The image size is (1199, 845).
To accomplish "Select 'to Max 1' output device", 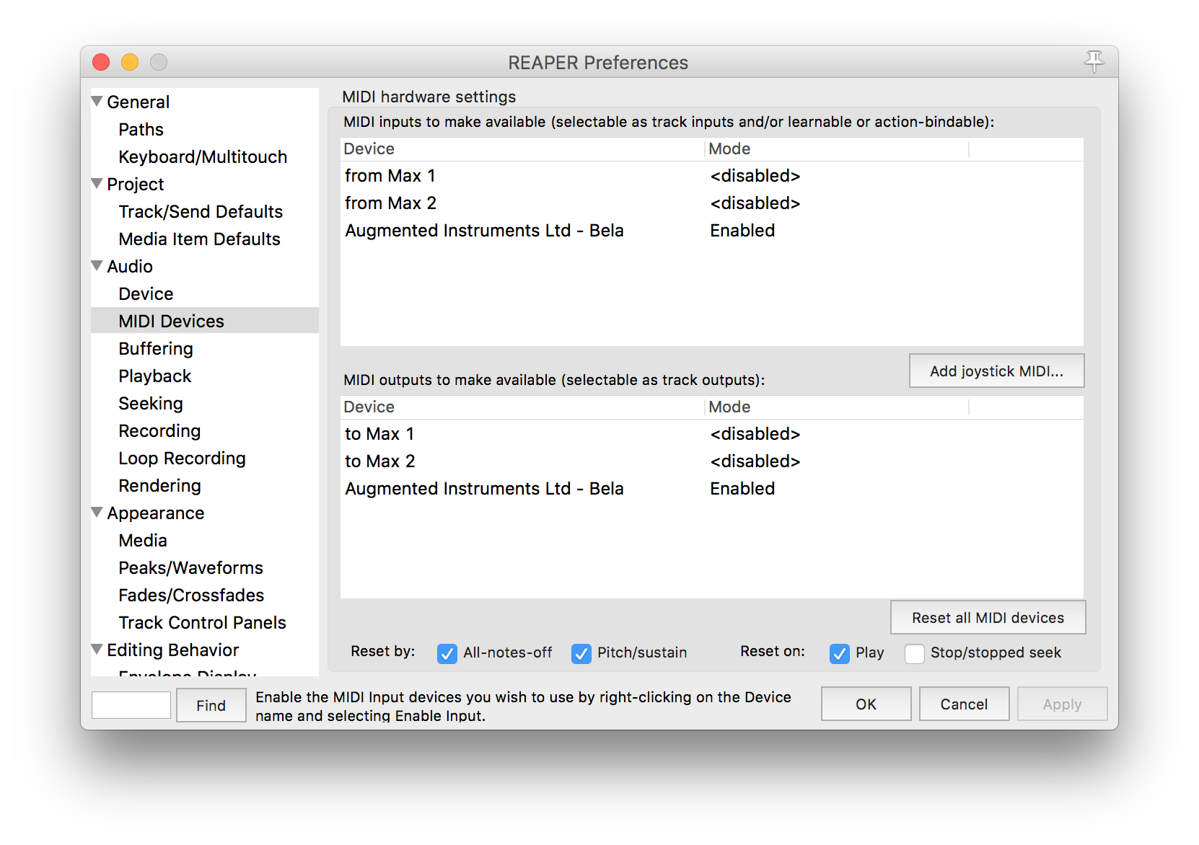I will point(379,434).
